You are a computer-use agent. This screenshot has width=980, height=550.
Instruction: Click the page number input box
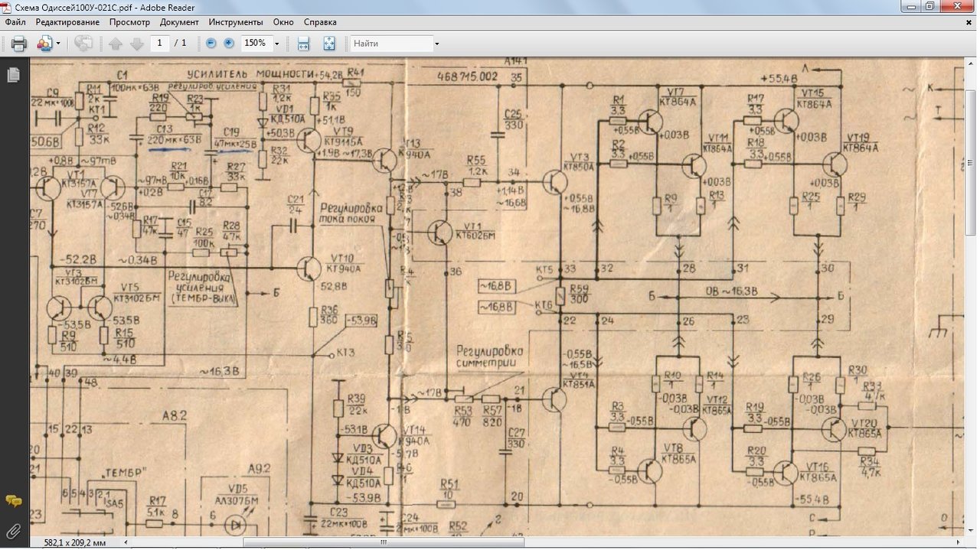pyautogui.click(x=159, y=44)
